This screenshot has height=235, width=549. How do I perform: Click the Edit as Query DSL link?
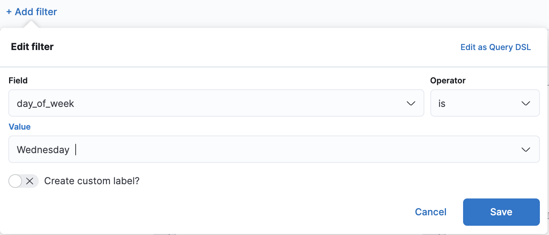pyautogui.click(x=495, y=47)
